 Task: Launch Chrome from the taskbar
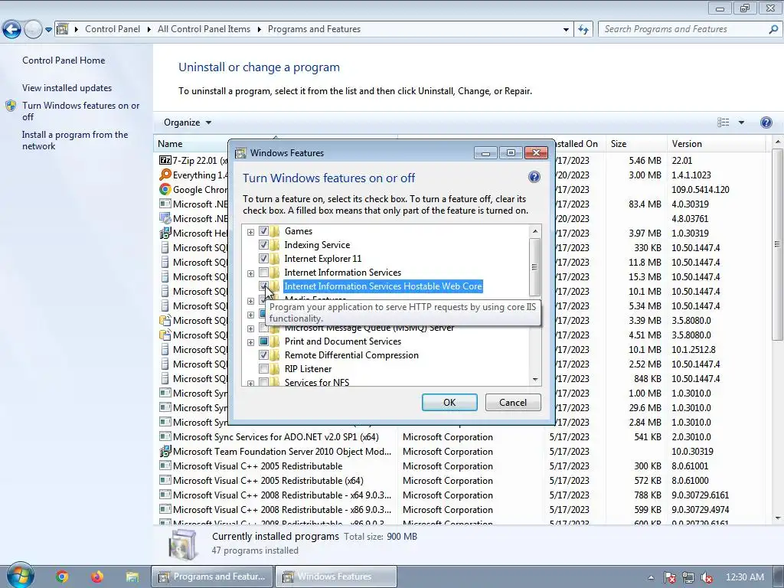(62, 577)
